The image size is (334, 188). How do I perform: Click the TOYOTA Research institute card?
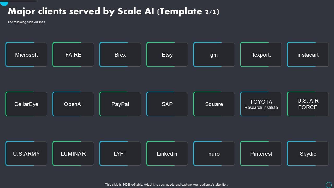point(261,104)
